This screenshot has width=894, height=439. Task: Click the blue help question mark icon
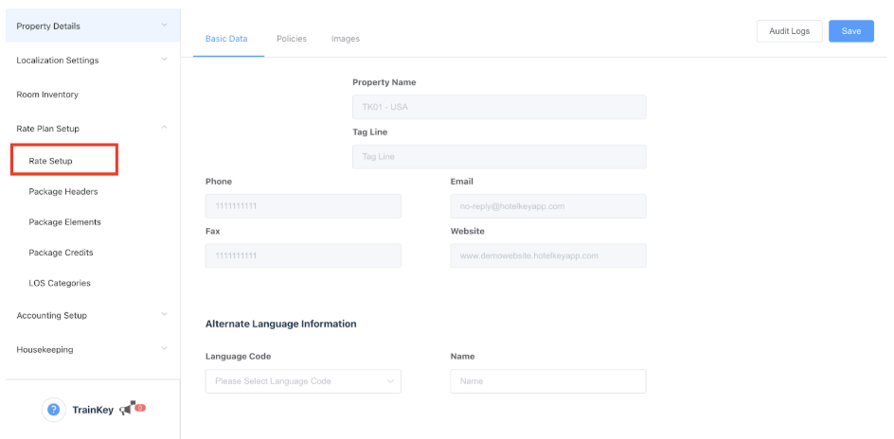[54, 410]
